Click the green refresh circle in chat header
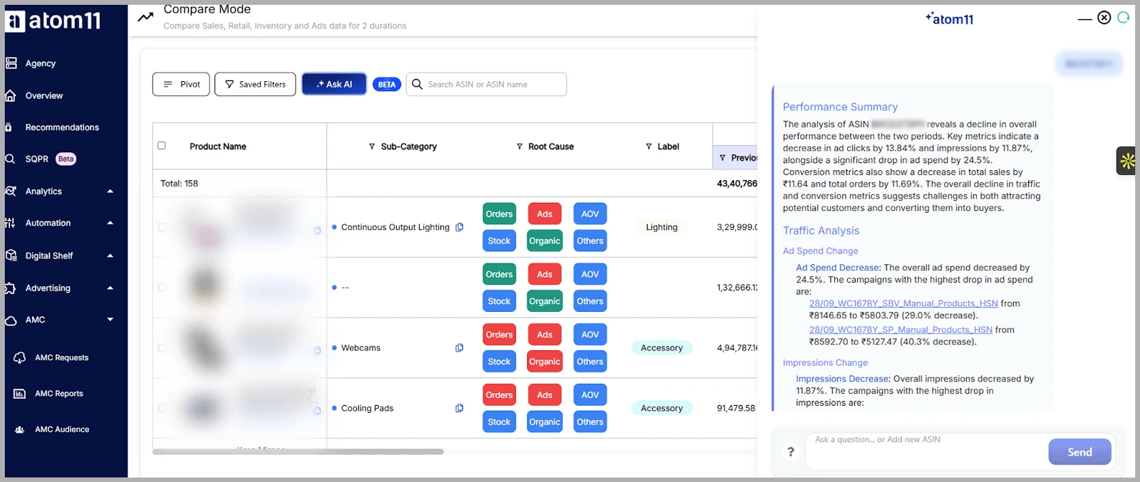Viewport: 1140px width, 482px height. [1124, 18]
